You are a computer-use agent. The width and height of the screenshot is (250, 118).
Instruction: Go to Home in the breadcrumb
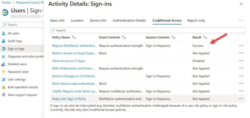[6, 2]
